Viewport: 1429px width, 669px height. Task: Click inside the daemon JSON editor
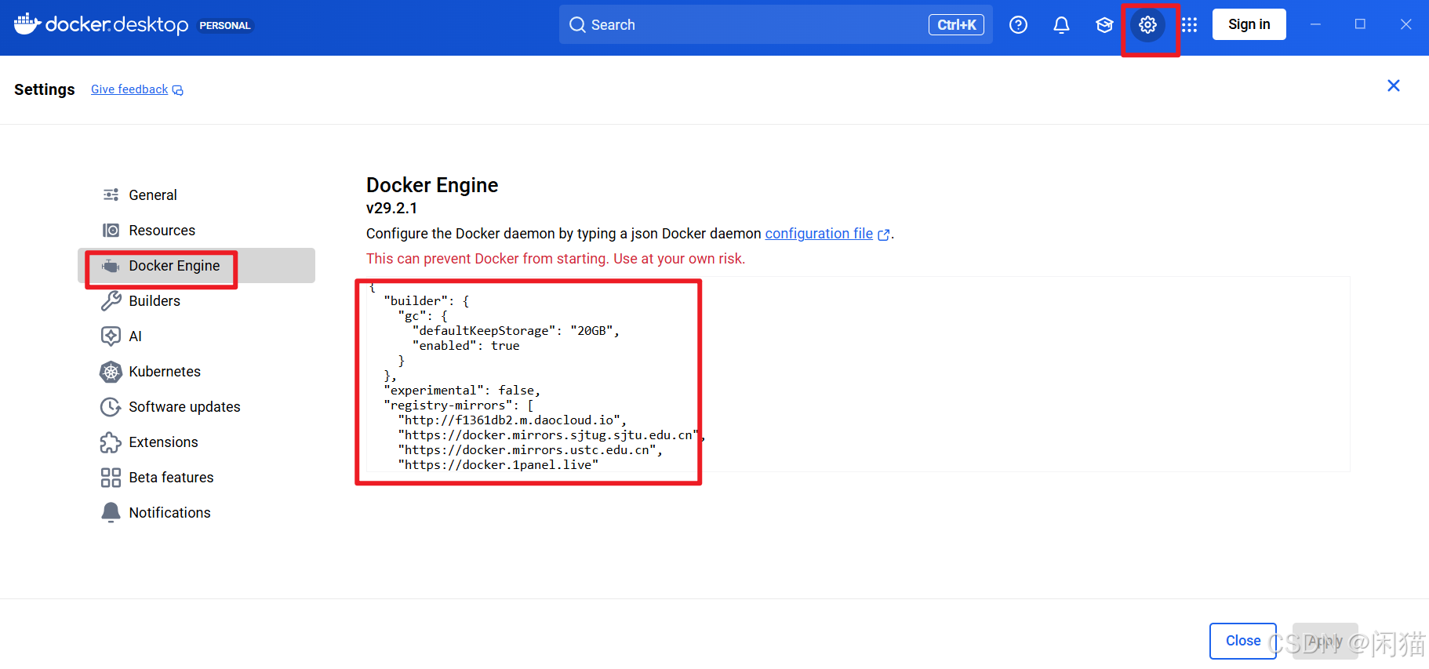858,375
